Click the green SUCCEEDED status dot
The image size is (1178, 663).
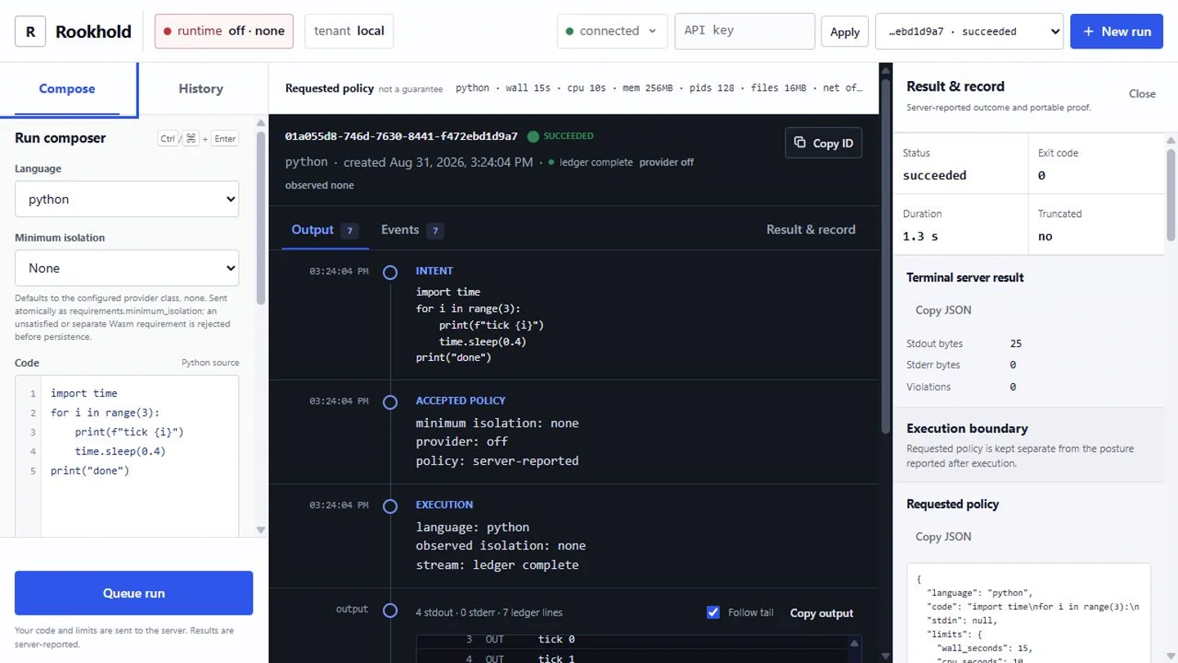click(x=533, y=137)
